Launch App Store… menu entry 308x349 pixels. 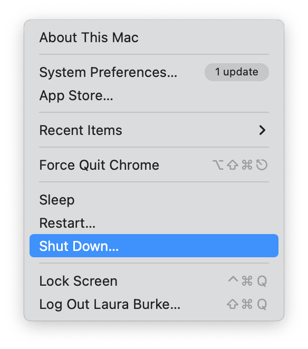click(x=154, y=95)
